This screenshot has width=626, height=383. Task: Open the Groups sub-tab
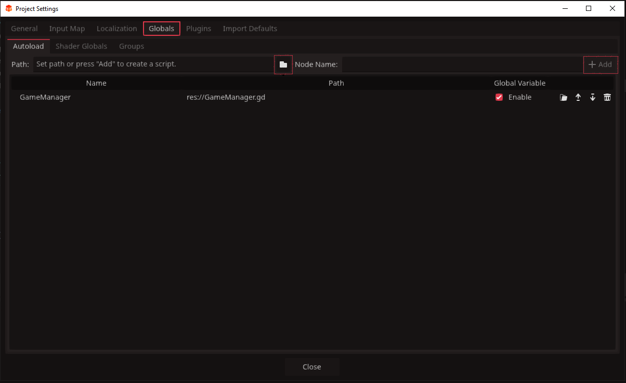132,46
